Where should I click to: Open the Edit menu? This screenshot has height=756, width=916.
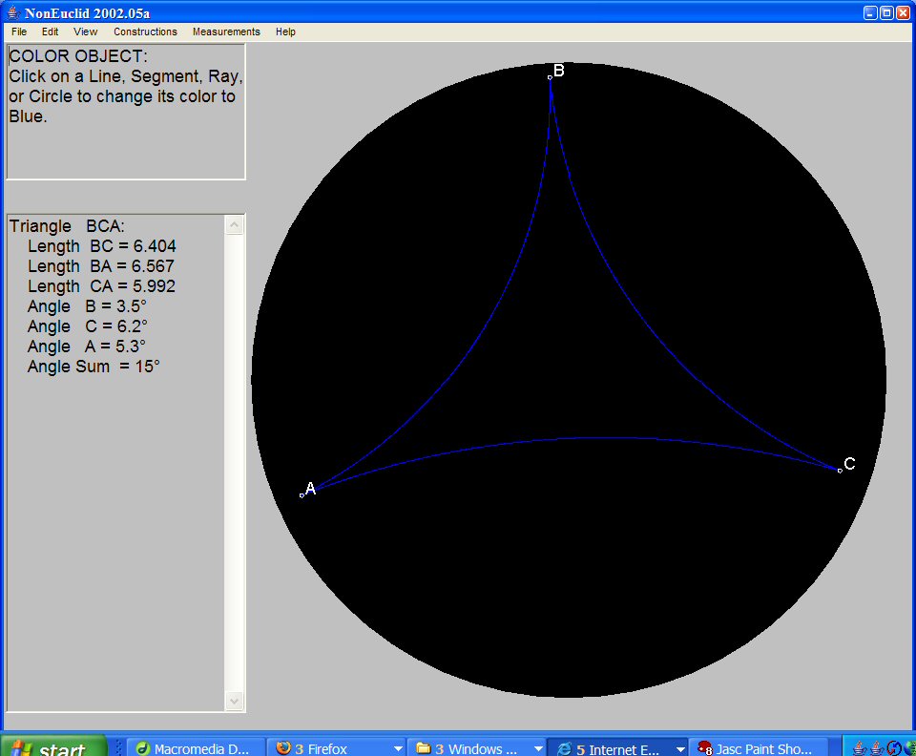click(x=50, y=31)
